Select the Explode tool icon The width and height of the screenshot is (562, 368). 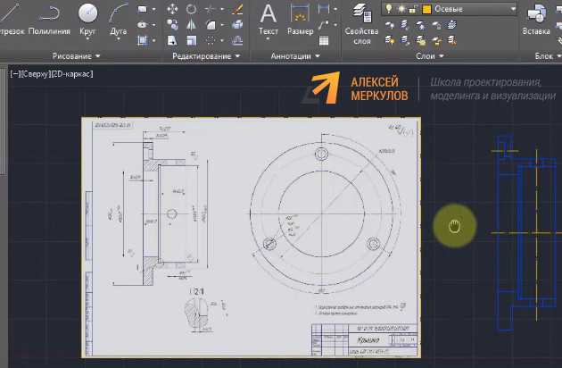(237, 25)
